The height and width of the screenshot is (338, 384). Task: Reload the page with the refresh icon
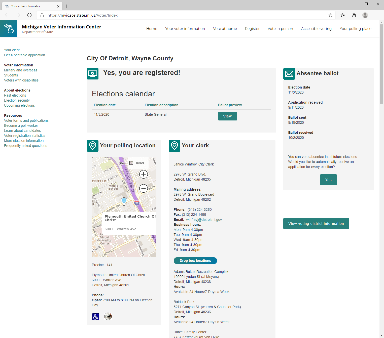(29, 15)
